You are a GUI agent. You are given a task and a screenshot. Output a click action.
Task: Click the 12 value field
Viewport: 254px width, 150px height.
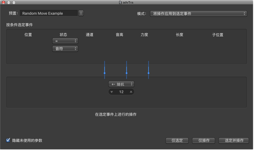point(121,92)
